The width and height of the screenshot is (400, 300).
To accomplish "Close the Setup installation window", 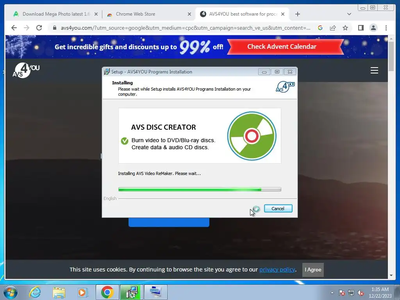I will tap(290, 72).
